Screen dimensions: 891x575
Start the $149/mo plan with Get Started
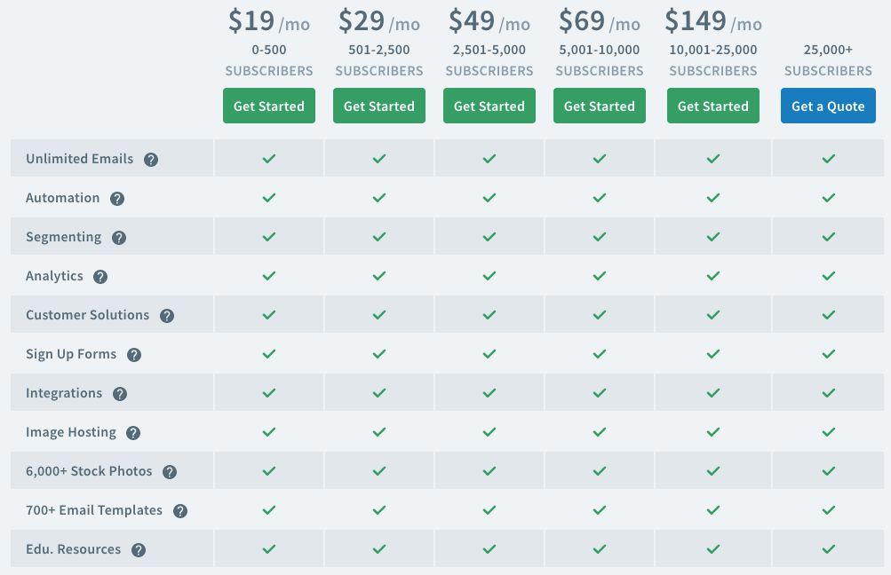click(713, 106)
